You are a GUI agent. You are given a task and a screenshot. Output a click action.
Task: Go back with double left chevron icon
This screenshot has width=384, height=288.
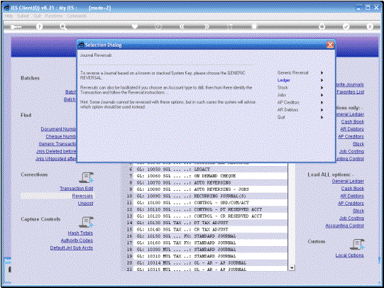(182, 27)
